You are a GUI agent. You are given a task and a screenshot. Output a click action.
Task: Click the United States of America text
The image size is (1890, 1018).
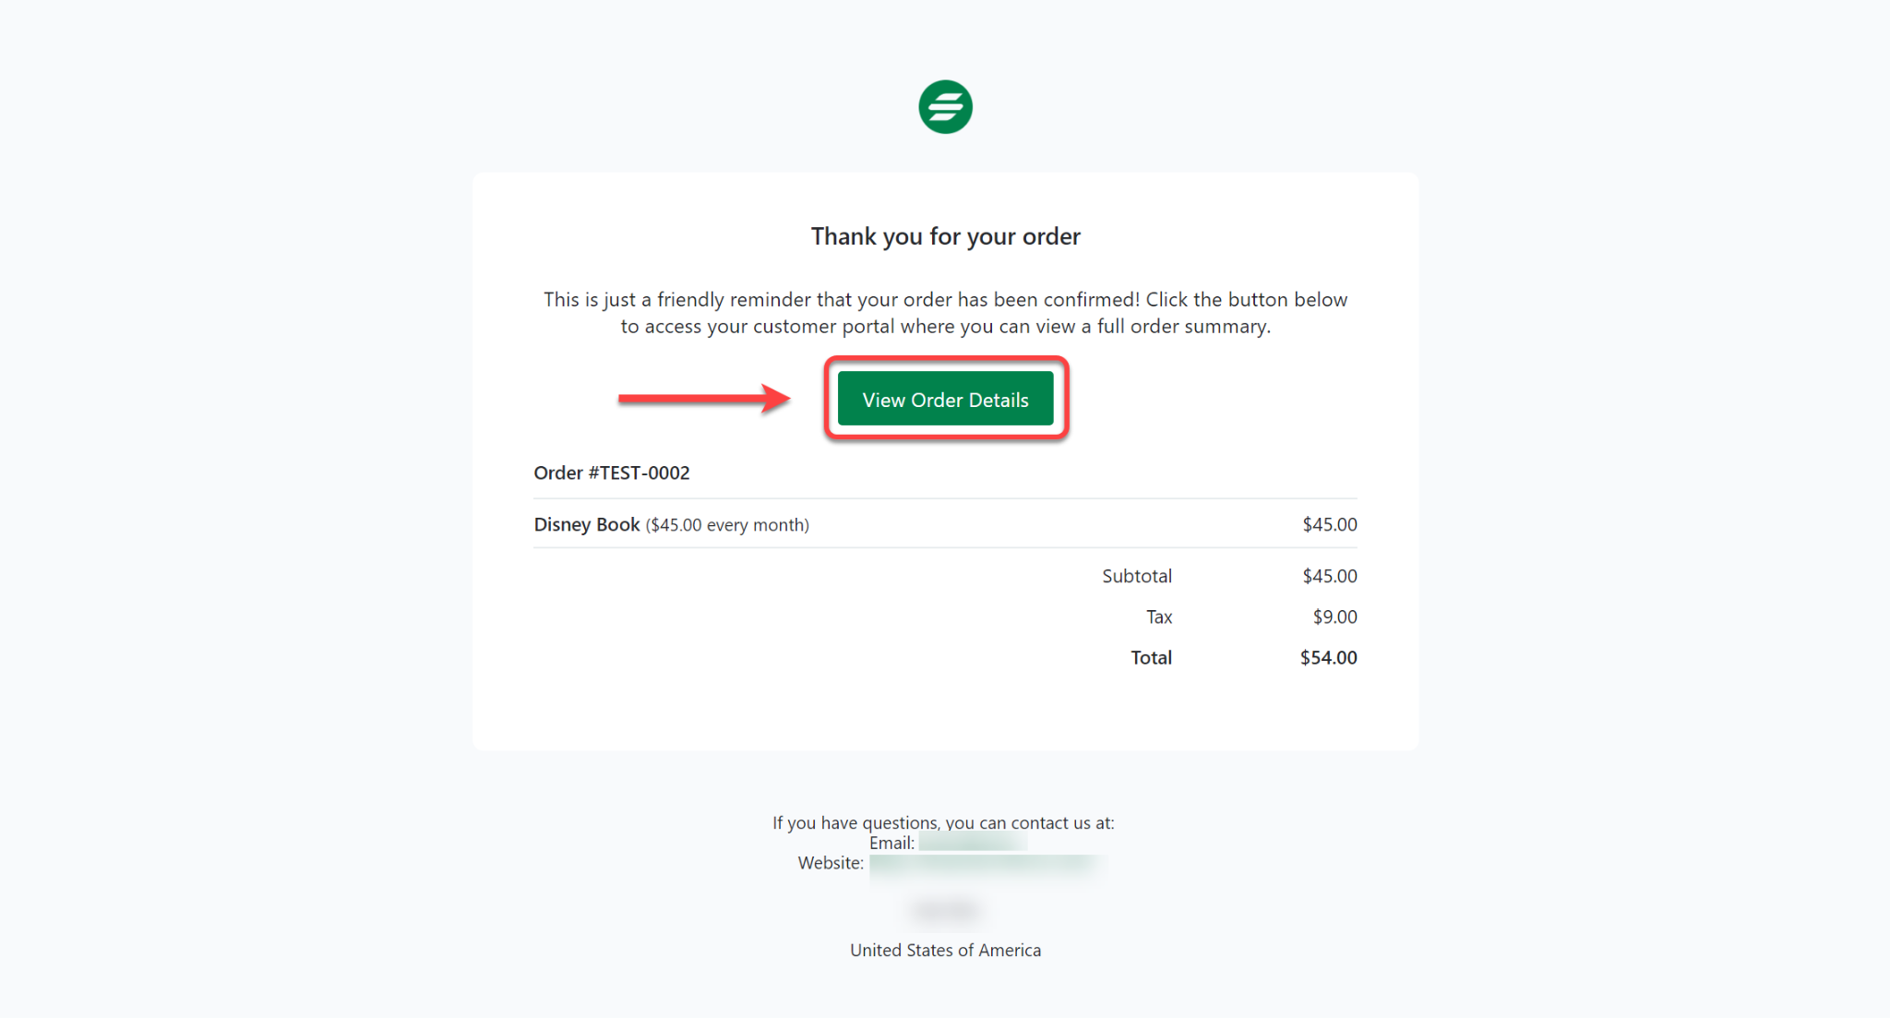coord(944,950)
